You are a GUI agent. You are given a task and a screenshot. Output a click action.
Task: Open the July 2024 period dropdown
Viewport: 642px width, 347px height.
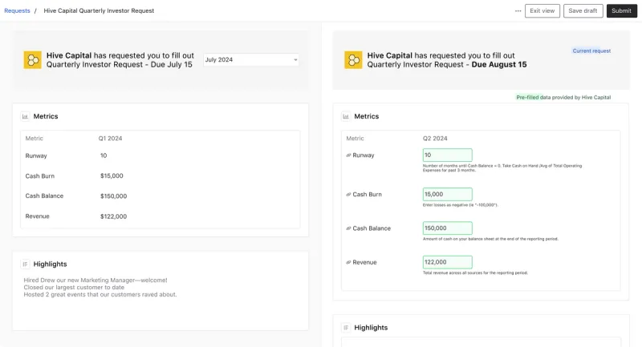coord(251,59)
